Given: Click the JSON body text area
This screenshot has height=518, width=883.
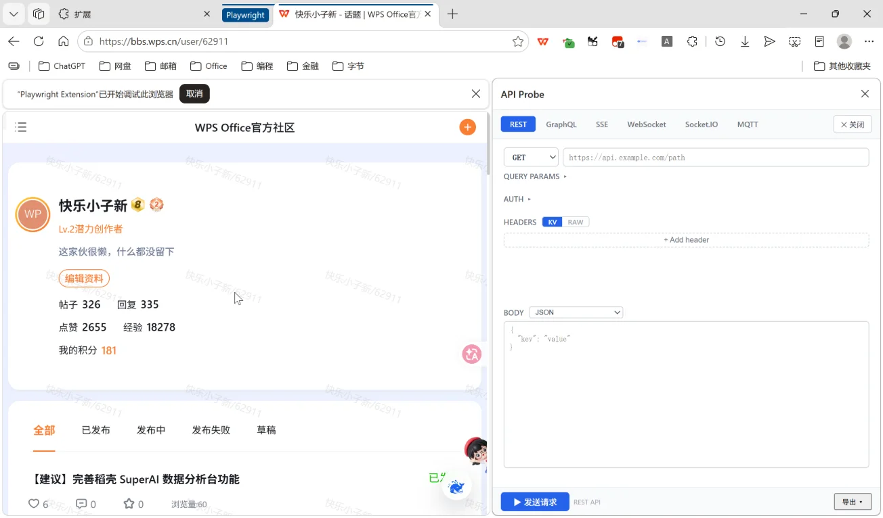Looking at the screenshot, I should (x=686, y=394).
